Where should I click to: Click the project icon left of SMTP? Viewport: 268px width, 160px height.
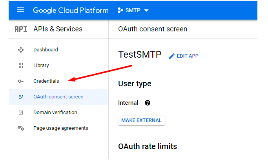120,11
